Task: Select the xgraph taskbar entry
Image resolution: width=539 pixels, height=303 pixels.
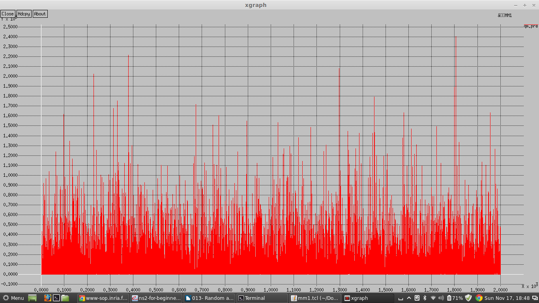Action: [368, 298]
